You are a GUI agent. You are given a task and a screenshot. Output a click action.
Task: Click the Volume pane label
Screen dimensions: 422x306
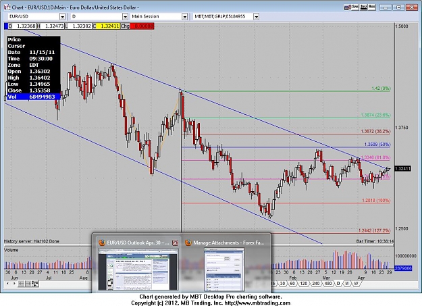11,250
